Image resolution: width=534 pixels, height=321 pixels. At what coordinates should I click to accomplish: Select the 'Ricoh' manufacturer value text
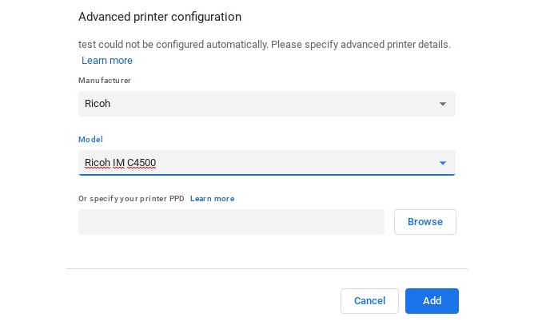tap(98, 104)
